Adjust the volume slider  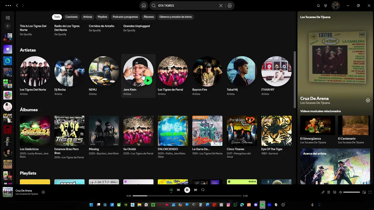point(352,192)
